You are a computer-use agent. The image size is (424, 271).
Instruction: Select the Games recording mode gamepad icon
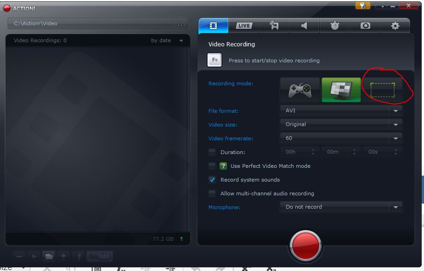coord(300,90)
